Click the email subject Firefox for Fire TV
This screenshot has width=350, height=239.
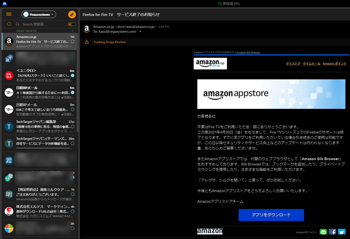coord(121,15)
